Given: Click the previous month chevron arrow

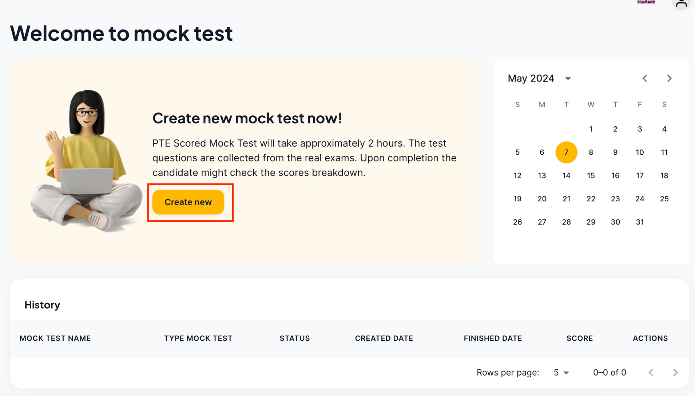Looking at the screenshot, I should 645,78.
